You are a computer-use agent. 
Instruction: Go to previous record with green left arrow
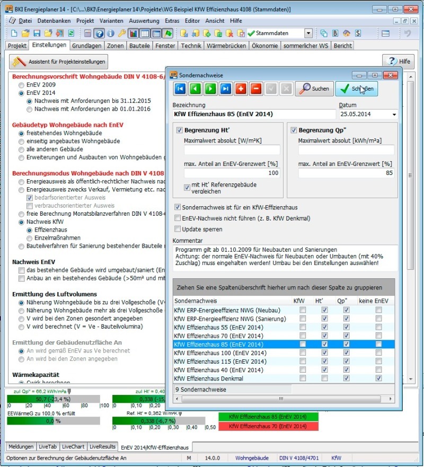coord(196,89)
